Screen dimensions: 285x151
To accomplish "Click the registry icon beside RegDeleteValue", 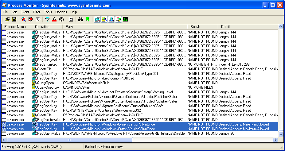I will tap(34, 120).
